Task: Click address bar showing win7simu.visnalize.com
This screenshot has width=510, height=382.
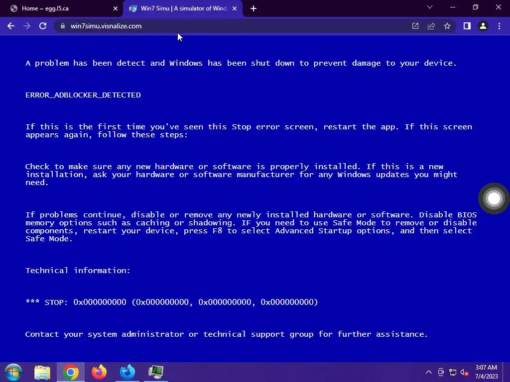Action: click(228, 26)
